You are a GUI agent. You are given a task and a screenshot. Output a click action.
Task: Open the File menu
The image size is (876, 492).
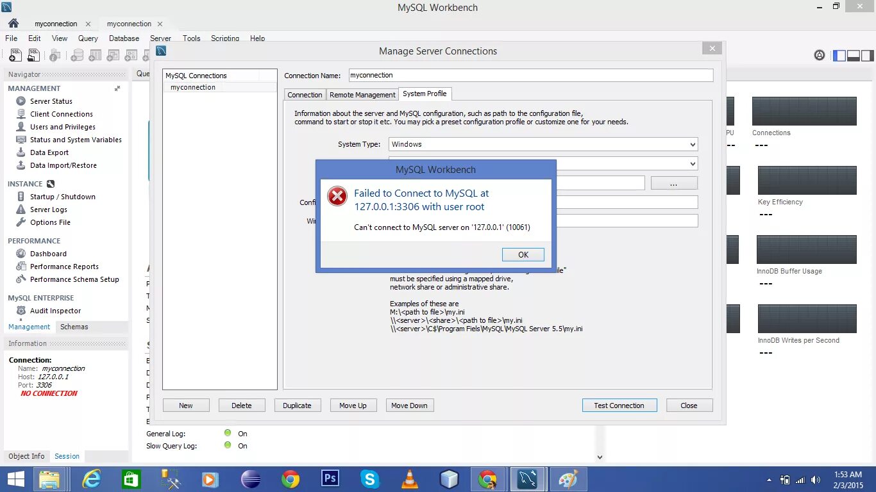pos(12,38)
